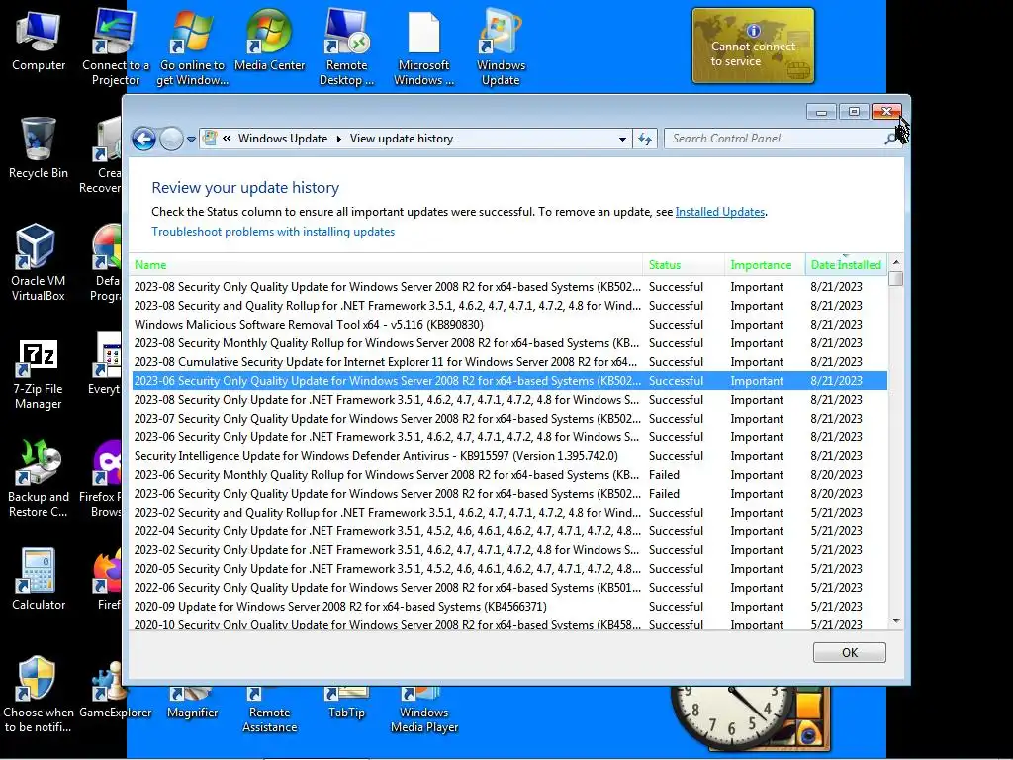The image size is (1013, 760).
Task: Click the Control Panel address bar icon
Action: (x=210, y=138)
